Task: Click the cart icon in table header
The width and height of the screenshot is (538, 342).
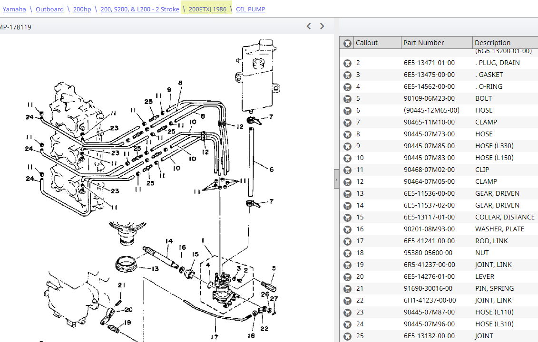Action: click(x=347, y=43)
